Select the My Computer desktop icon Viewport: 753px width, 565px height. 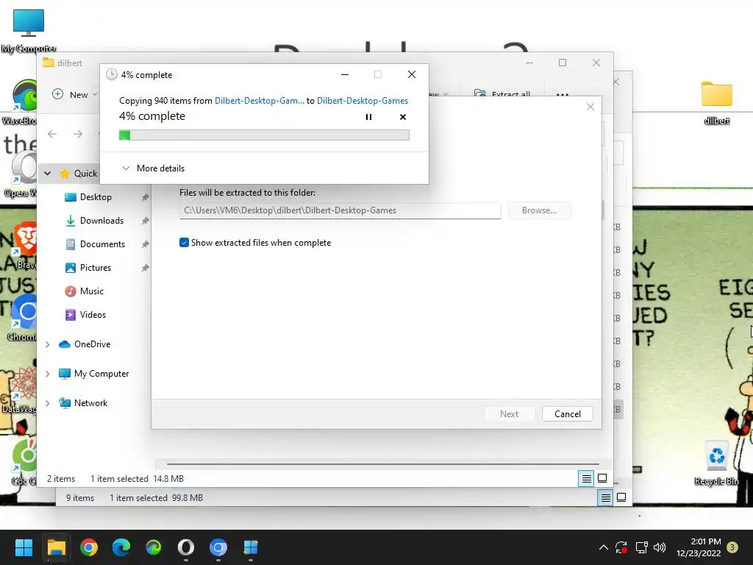pos(29,31)
